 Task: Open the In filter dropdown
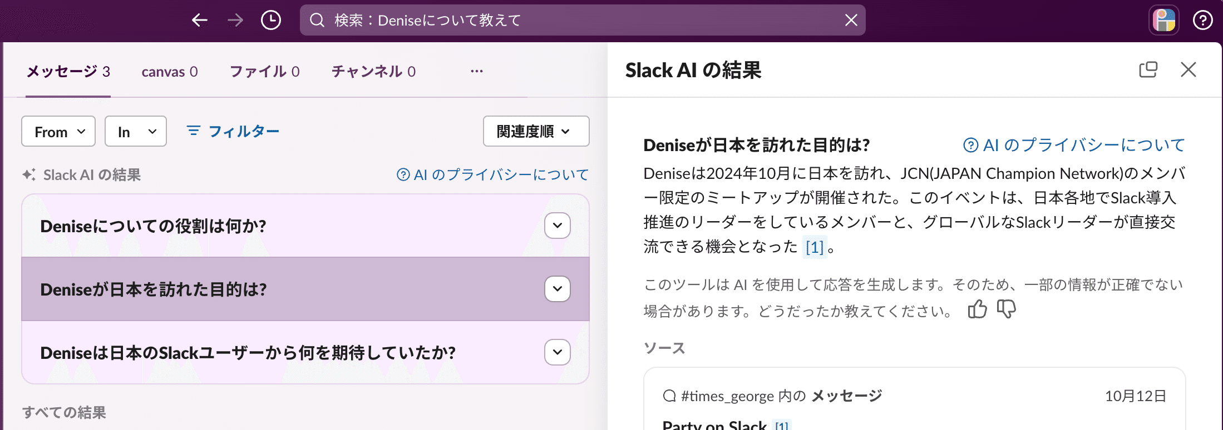tap(136, 131)
